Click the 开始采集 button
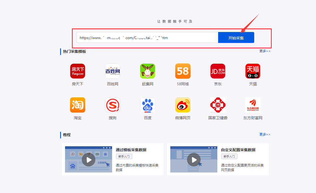The width and height of the screenshot is (316, 193). pyautogui.click(x=236, y=38)
